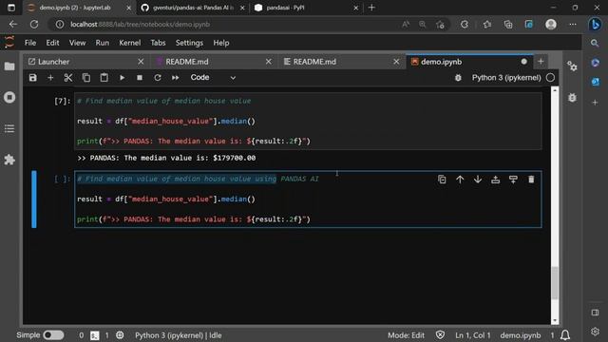Cut selected cell with scissors icon

pos(68,78)
